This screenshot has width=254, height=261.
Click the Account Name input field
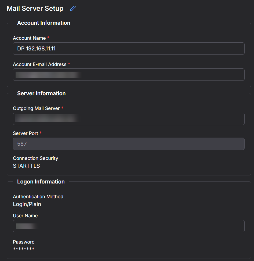tap(129, 49)
